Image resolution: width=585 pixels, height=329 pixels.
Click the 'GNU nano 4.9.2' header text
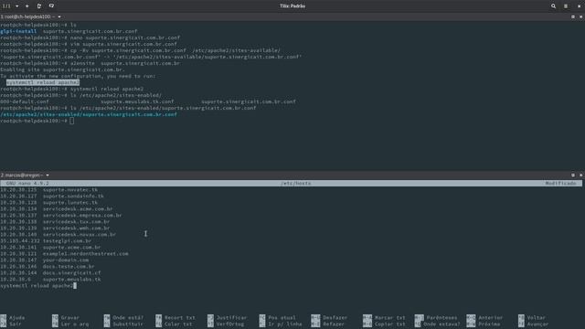click(x=27, y=184)
